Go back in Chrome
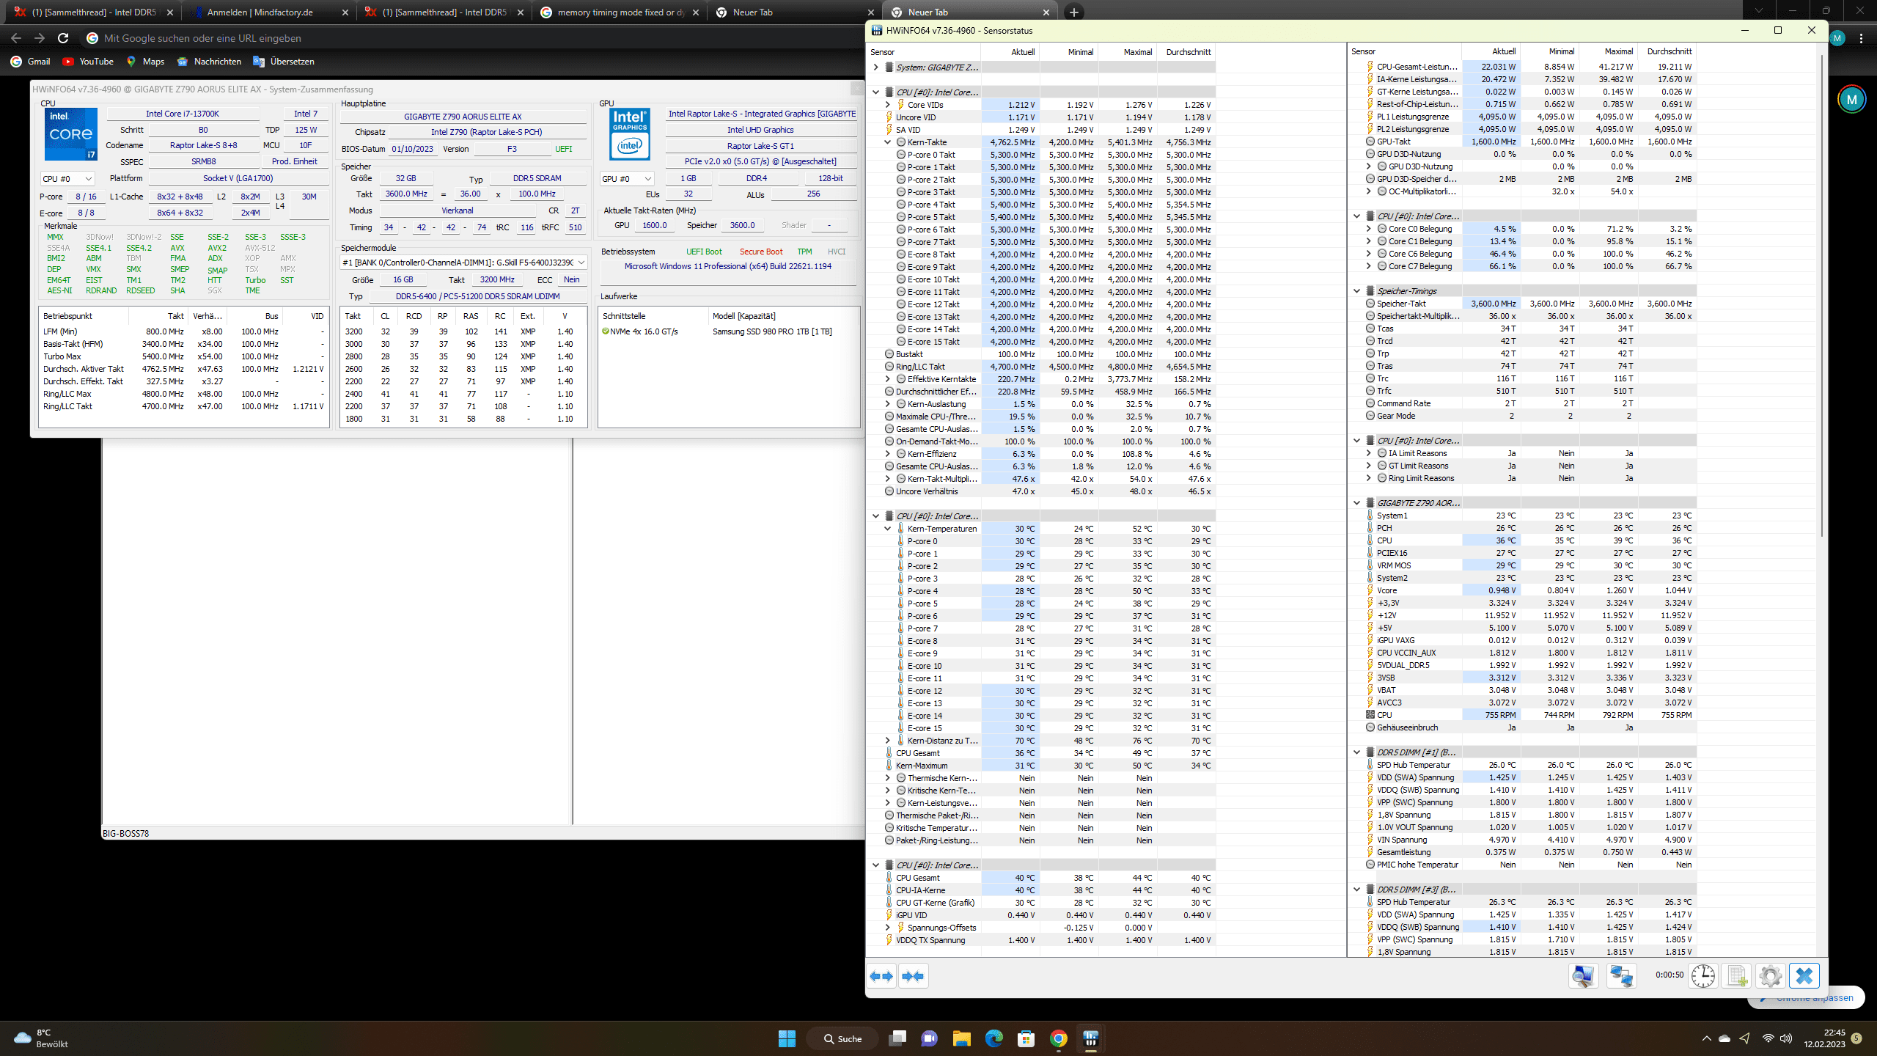The height and width of the screenshot is (1056, 1877). 16,38
